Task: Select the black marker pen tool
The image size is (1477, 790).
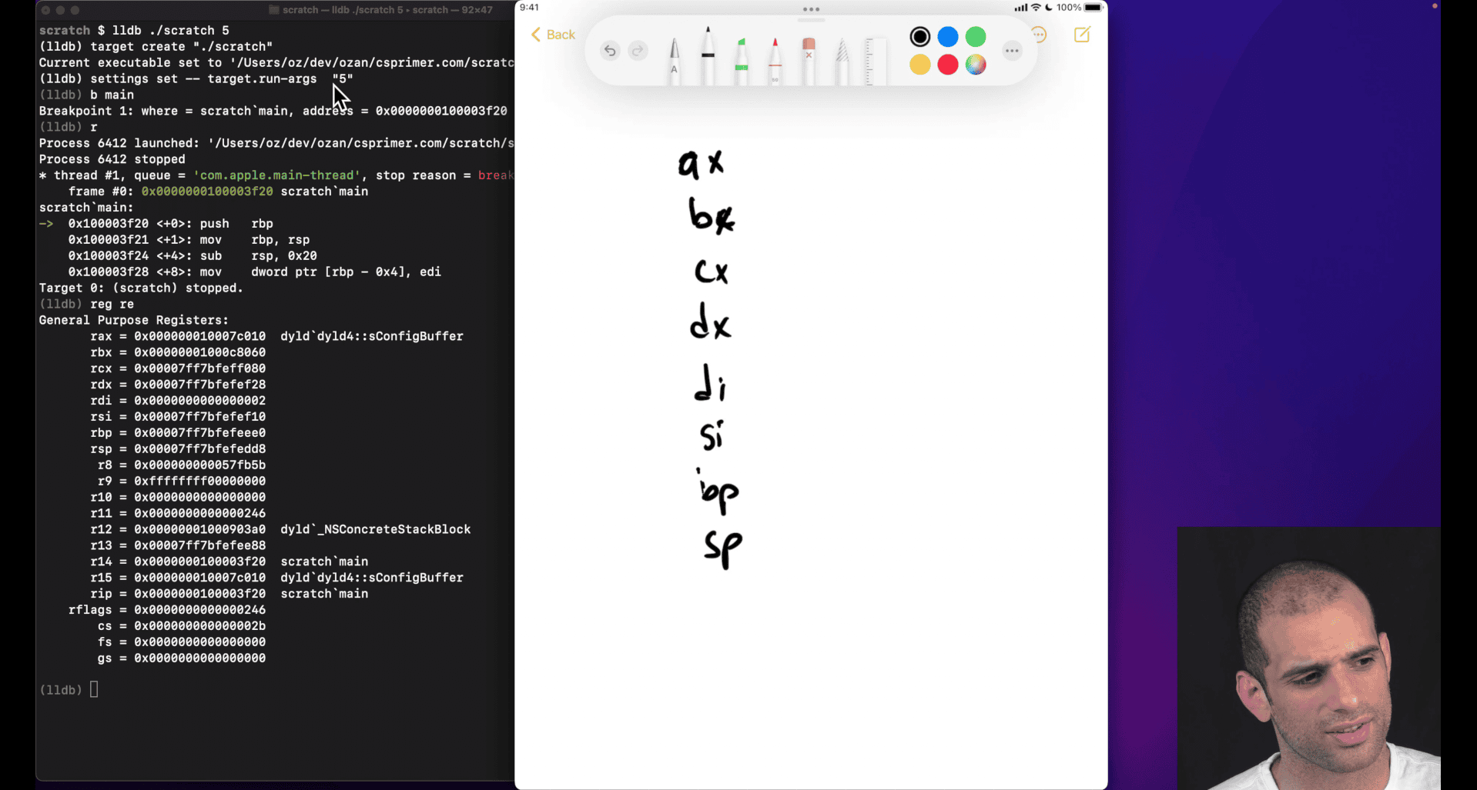Action: point(708,54)
